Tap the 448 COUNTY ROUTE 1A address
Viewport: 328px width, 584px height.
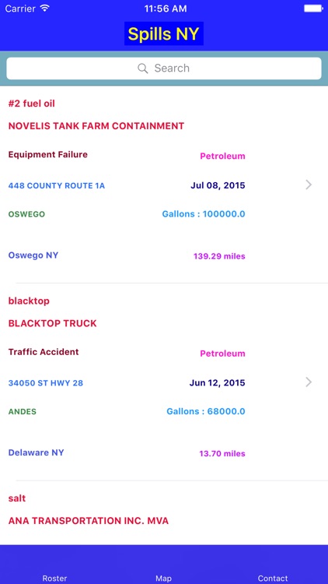57,185
